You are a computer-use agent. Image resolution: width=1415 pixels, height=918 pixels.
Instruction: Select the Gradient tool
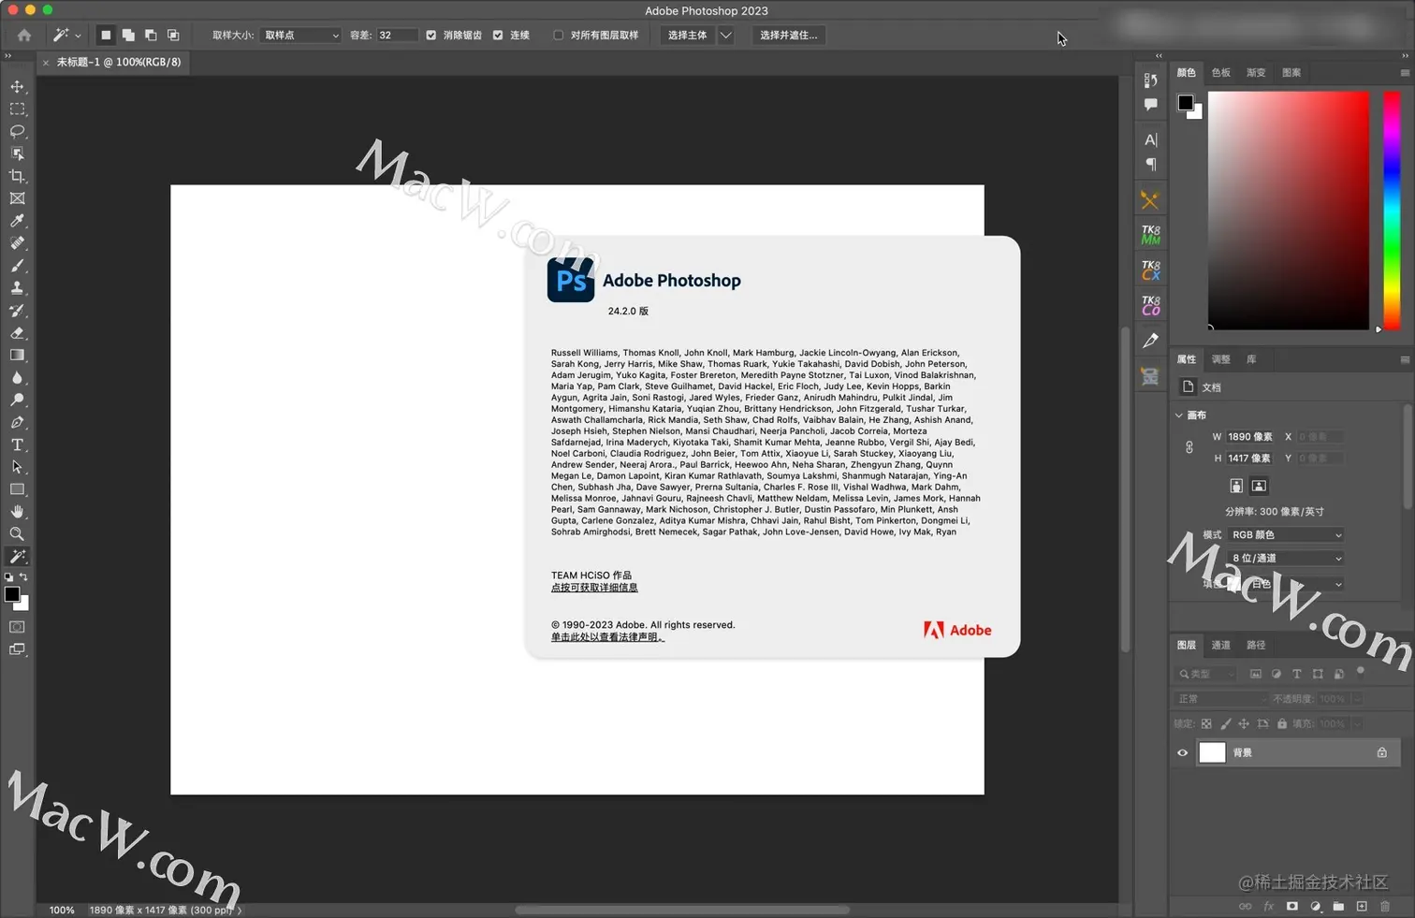[17, 356]
